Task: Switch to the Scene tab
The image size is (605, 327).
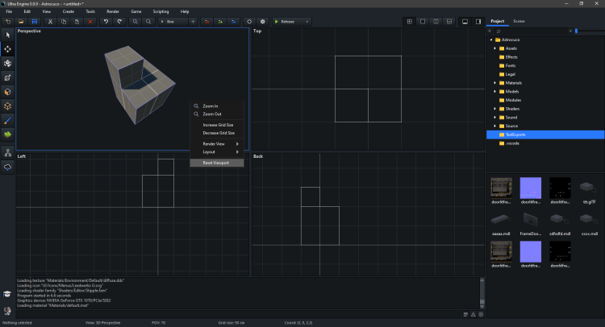Action: (x=519, y=21)
